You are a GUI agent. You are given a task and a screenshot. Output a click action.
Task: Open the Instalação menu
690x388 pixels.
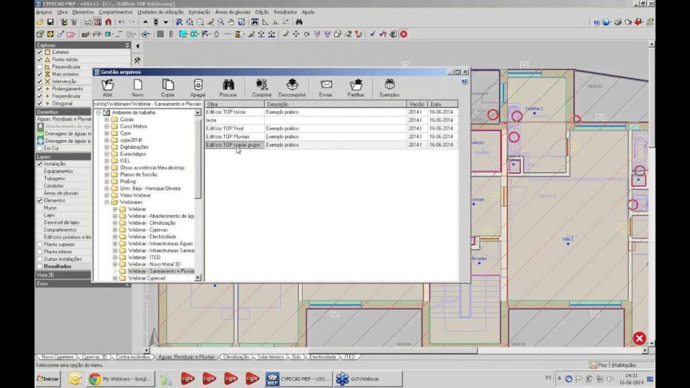point(199,12)
